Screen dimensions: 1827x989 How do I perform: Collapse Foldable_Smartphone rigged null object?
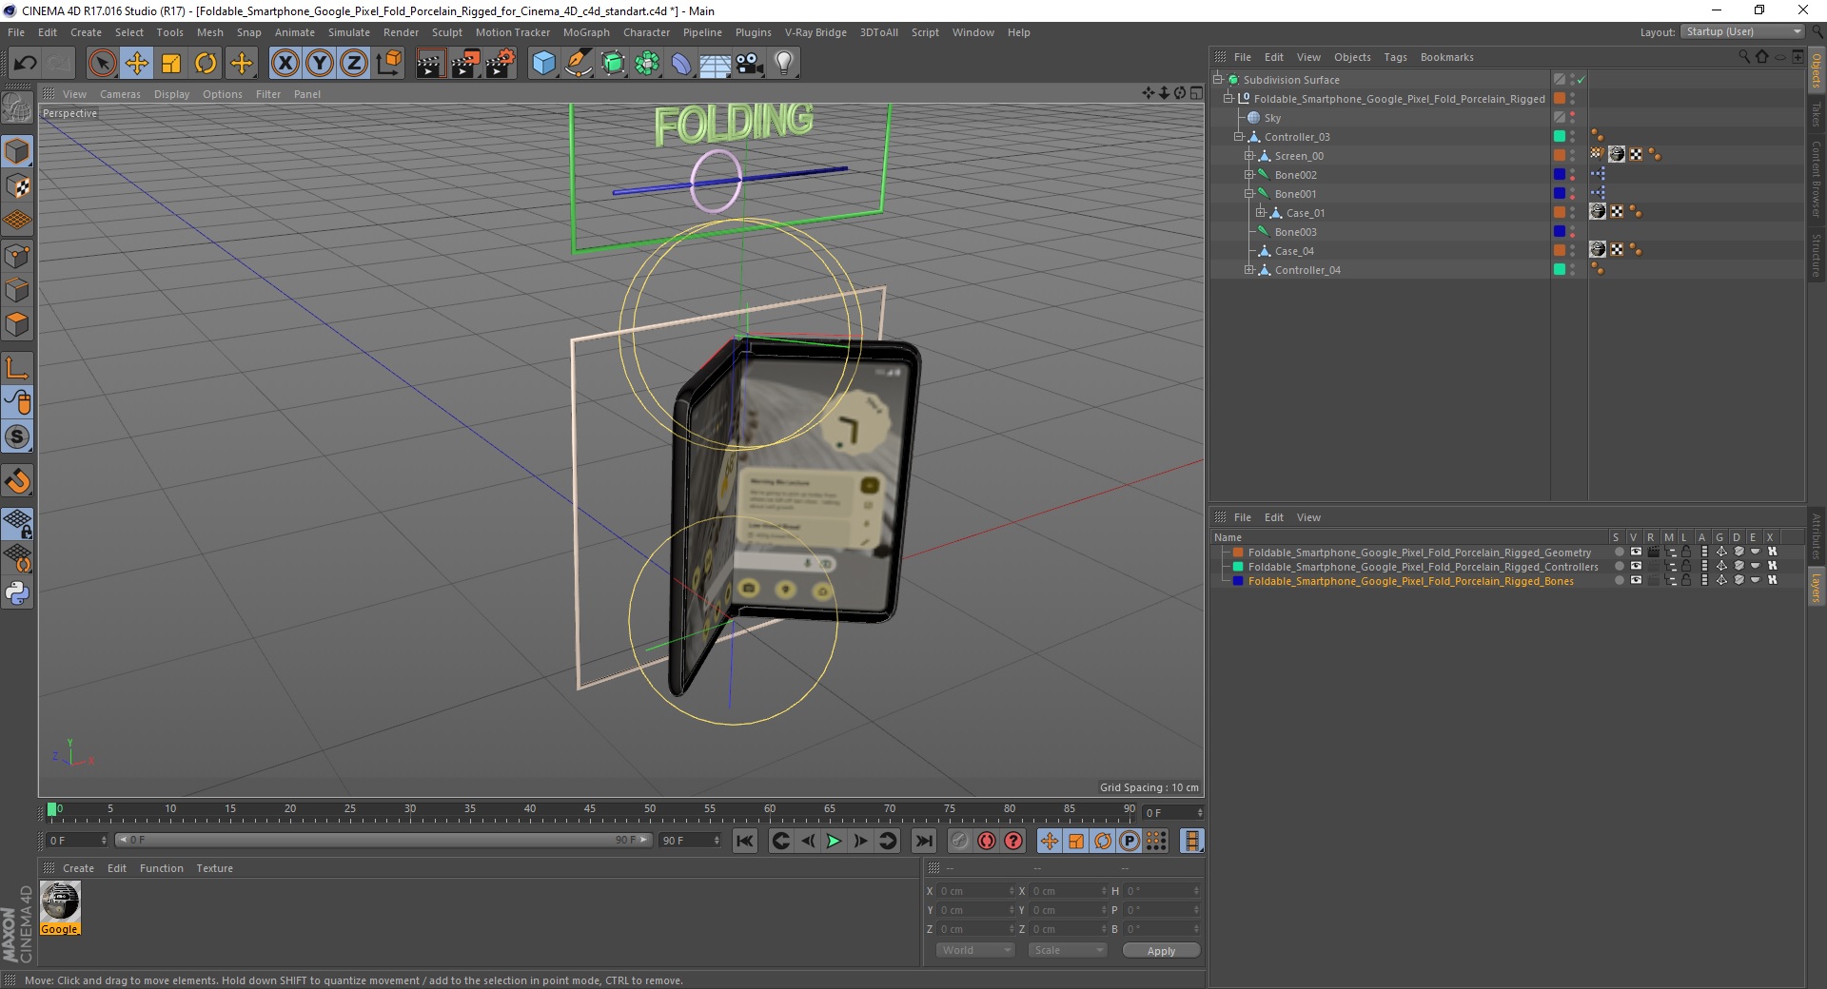1228,99
